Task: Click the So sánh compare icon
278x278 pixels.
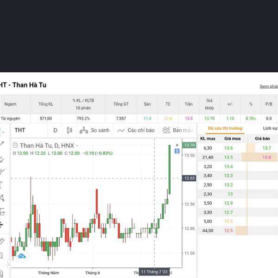Action: (84, 130)
